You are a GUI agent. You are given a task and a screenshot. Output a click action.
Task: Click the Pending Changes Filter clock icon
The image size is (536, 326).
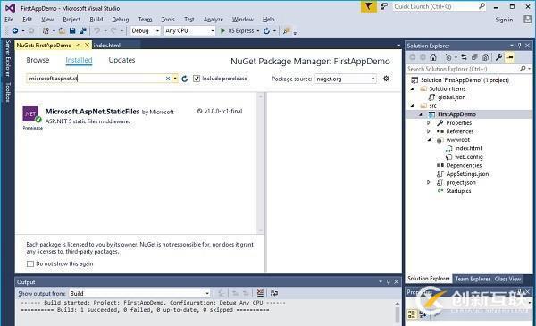[448, 57]
